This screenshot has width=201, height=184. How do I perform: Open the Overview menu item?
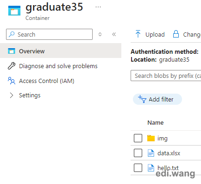point(61,51)
